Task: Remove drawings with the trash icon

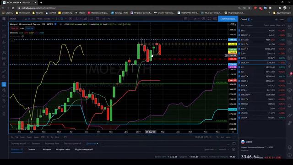Action: (4, 114)
